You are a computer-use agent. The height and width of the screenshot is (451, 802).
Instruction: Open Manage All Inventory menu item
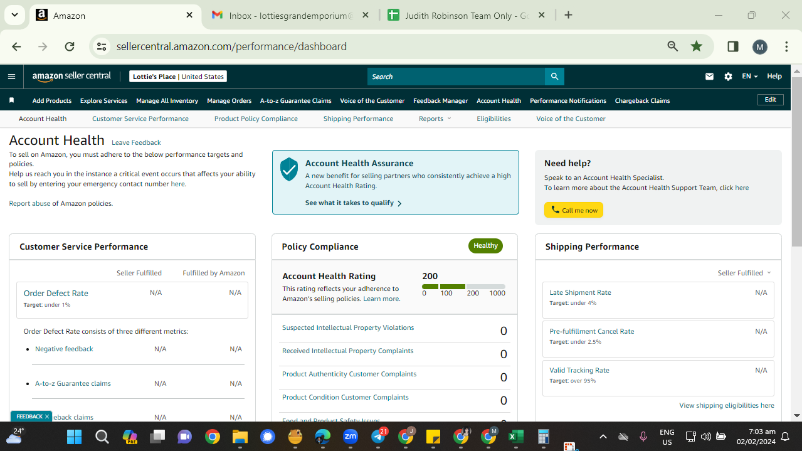click(167, 100)
